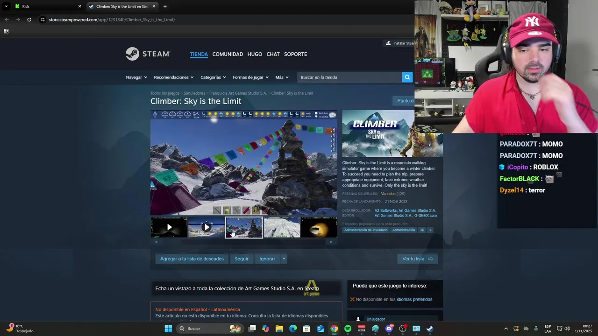
Task: Open the A2 Softworks developer link
Action: [x=385, y=210]
